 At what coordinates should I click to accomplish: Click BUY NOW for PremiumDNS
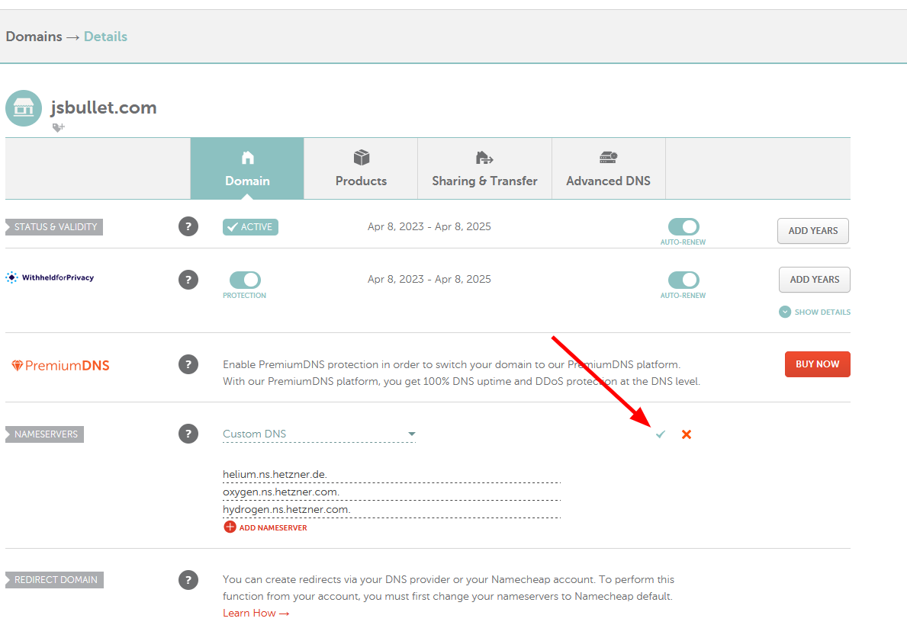tap(817, 364)
